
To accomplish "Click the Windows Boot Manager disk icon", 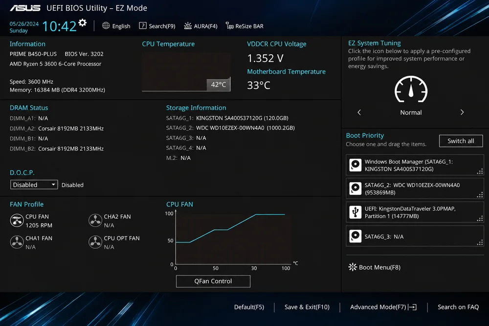I will [355, 165].
